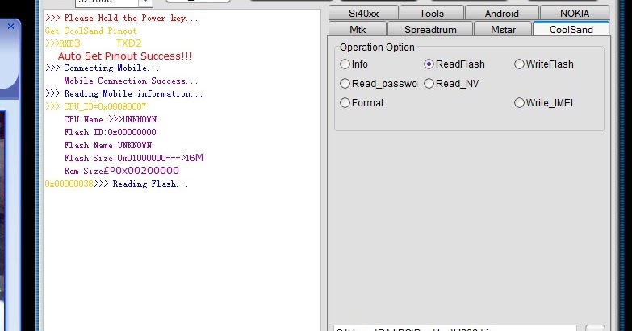Click the 'Reading Flash...' status line
Screen dimensions: 632x331
tap(150, 184)
